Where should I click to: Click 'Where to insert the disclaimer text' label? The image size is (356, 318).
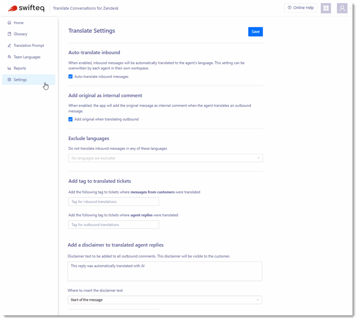point(95,290)
